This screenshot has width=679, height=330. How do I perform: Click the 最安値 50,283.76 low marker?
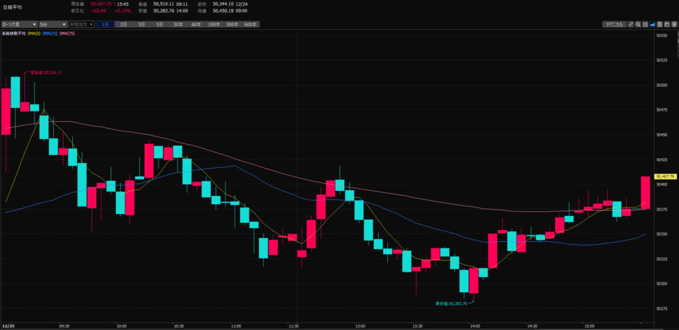[451, 303]
